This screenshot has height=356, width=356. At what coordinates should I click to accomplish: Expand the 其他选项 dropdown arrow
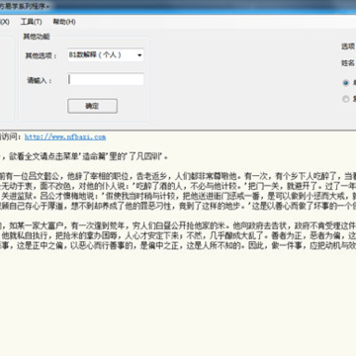click(x=139, y=55)
